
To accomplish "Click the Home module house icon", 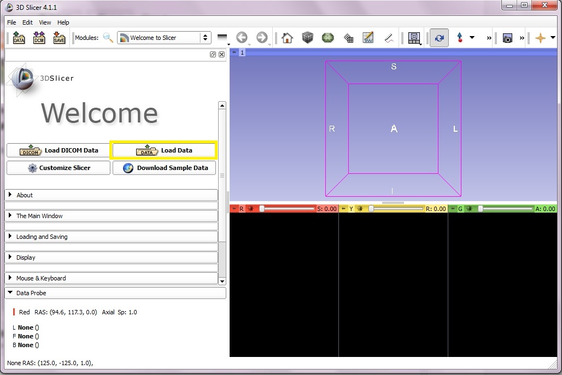I will tap(287, 37).
